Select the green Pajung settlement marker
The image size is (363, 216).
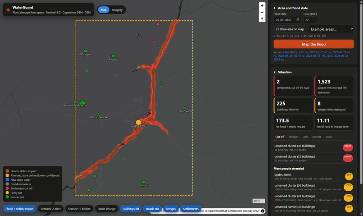(x=113, y=56)
